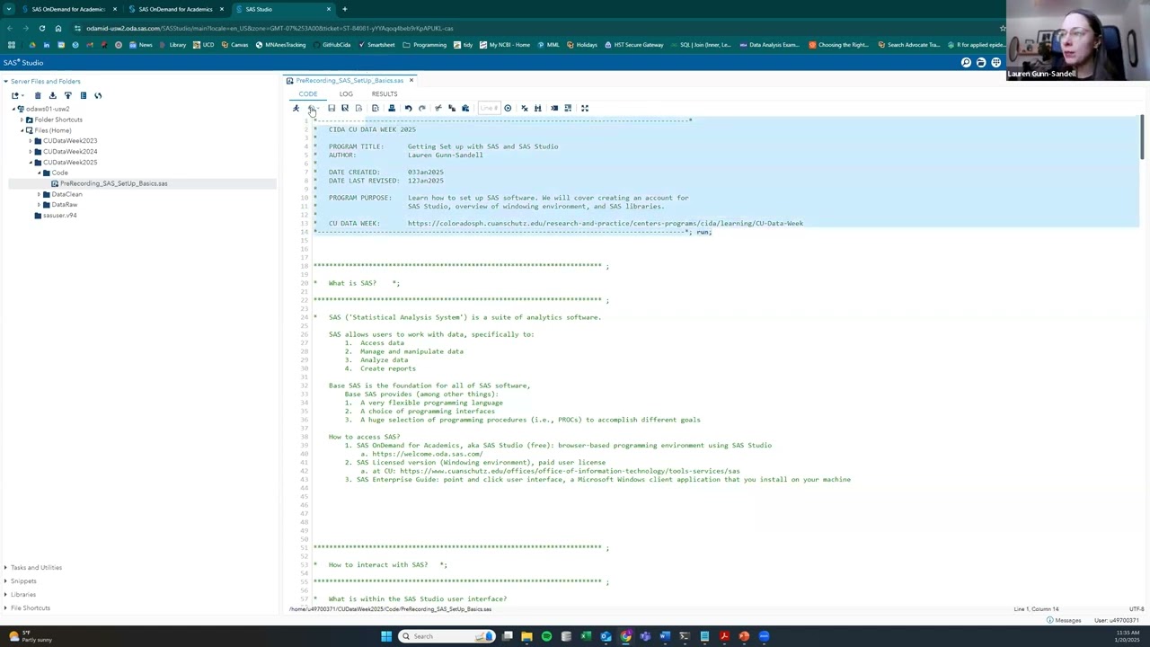This screenshot has width=1150, height=647.
Task: Click the cut icon in the editor toolbar
Action: click(438, 108)
